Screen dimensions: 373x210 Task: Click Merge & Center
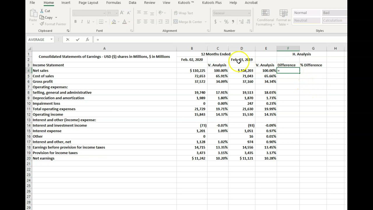tap(188, 22)
